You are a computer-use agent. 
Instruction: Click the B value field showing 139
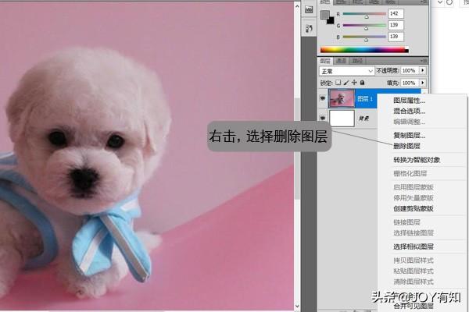coord(396,37)
